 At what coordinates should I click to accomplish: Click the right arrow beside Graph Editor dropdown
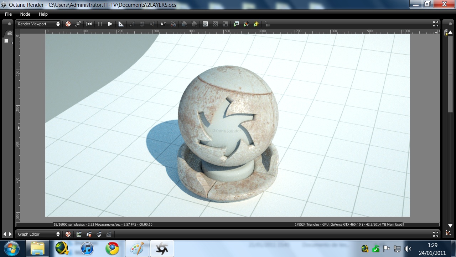click(x=10, y=234)
